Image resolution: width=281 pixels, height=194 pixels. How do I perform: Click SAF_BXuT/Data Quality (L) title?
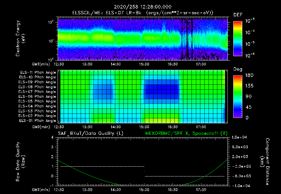pyautogui.click(x=91, y=133)
